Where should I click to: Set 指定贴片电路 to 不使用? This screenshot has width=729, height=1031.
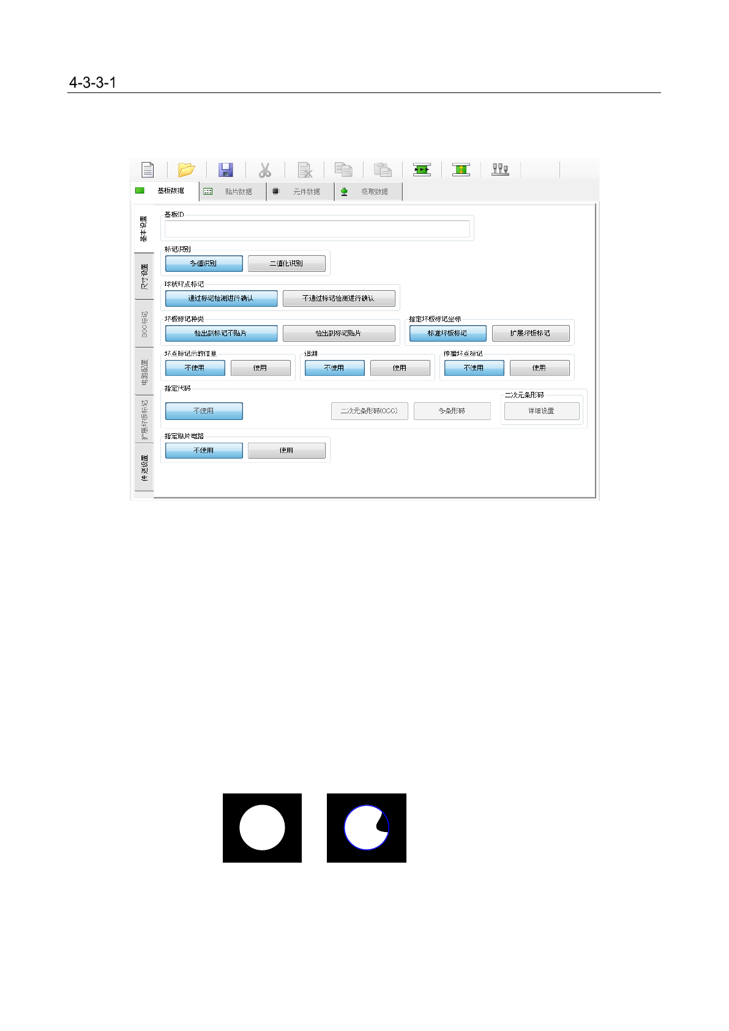click(x=204, y=450)
